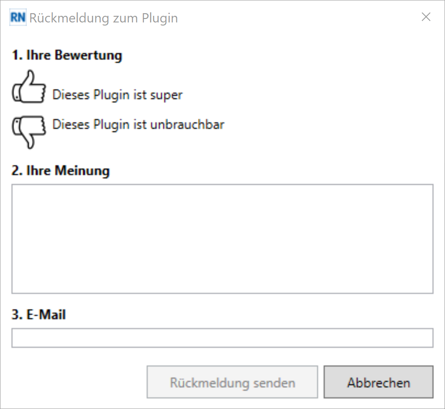Select the 'Dieses Plugin ist super' label
The image size is (445, 409).
(117, 95)
